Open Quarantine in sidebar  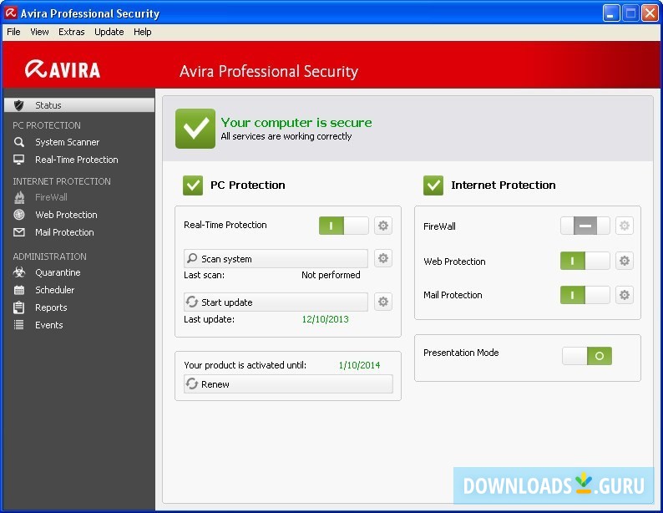click(58, 272)
